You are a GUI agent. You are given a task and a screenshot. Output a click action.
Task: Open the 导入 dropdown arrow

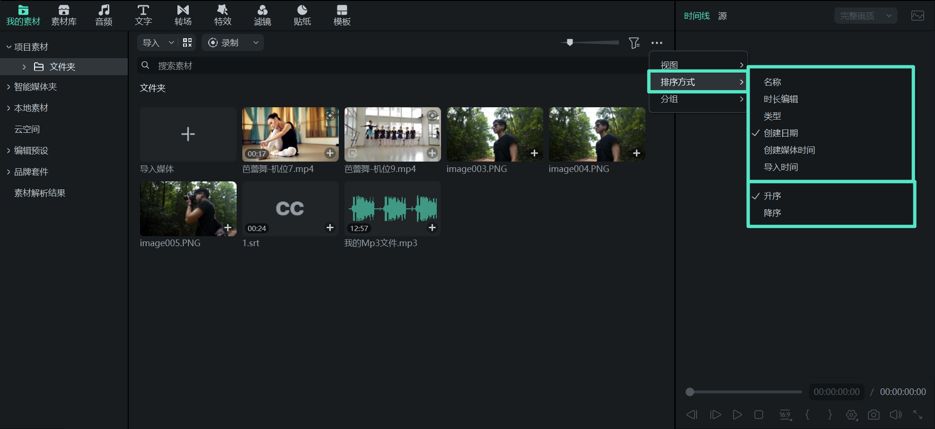[171, 43]
